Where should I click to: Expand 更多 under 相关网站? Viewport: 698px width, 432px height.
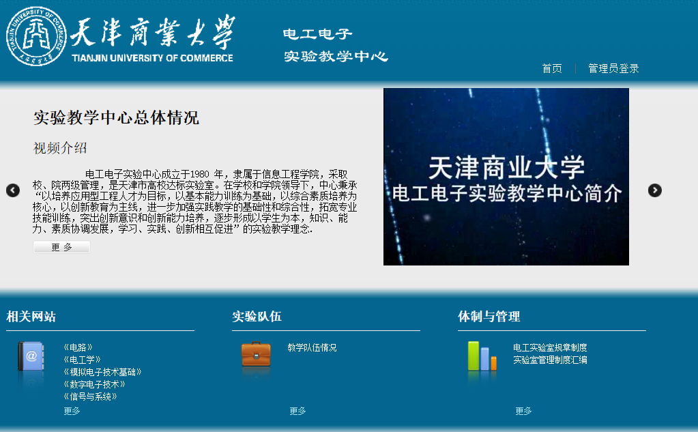tap(72, 411)
